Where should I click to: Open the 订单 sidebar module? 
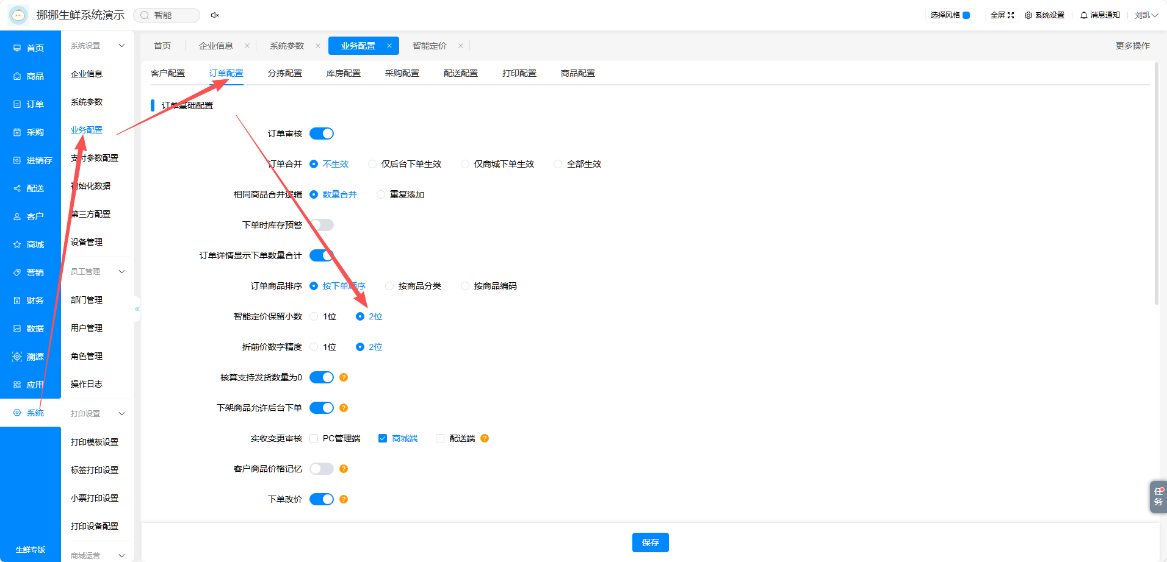29,104
